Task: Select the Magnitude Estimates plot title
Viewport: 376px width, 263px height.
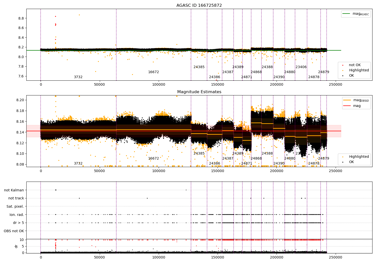Action: click(x=199, y=92)
